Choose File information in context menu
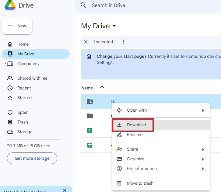Image resolution: width=221 pixels, height=192 pixels. pos(161,169)
